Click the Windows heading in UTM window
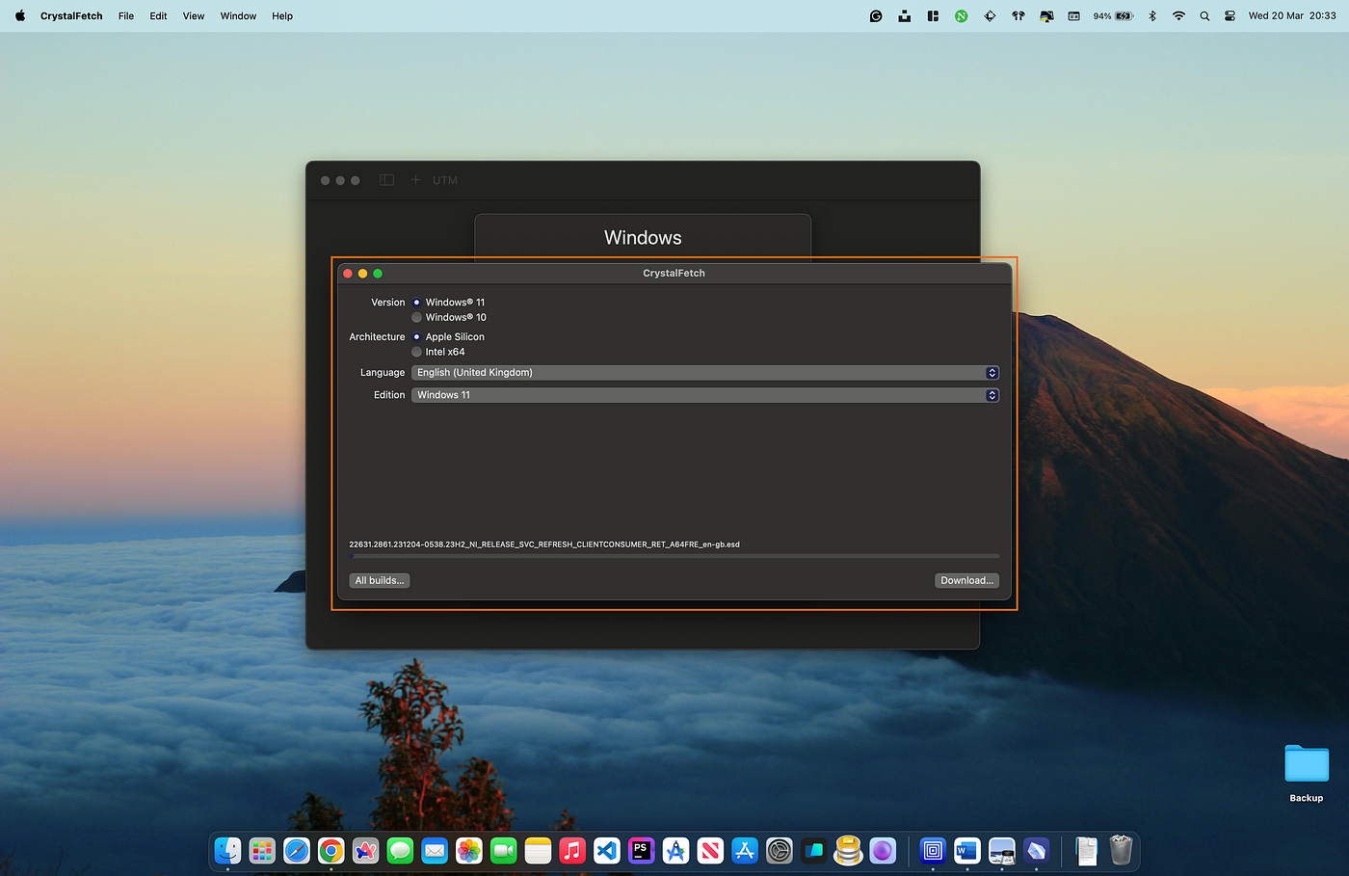 [x=643, y=238]
